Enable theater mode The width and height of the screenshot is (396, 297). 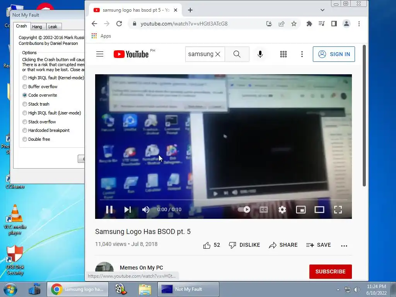coord(319,209)
